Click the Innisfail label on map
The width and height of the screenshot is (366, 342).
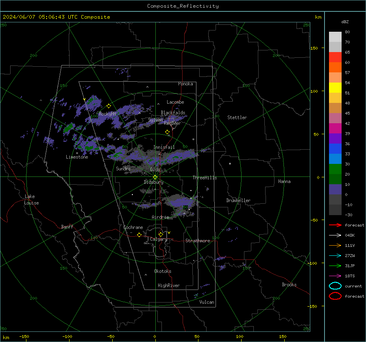164,147
